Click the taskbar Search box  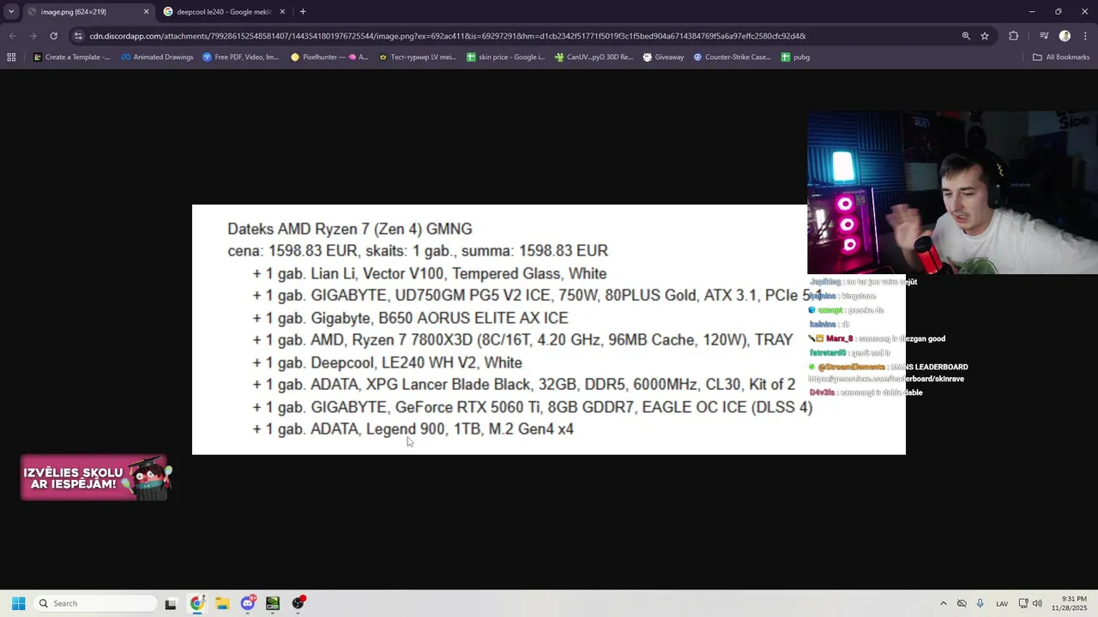coord(94,603)
